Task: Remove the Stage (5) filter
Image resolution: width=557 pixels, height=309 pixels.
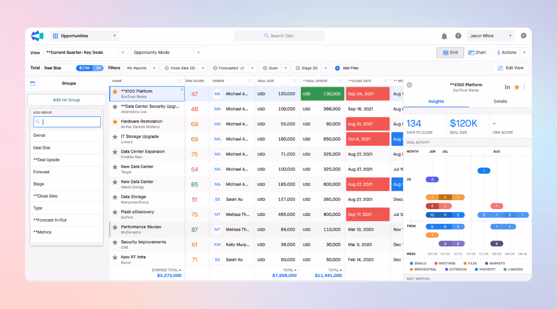Action: point(297,68)
